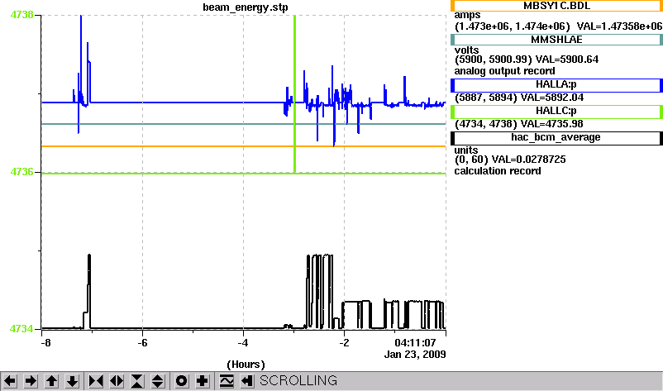
Task: Click the VAL=5900.64 readout
Action: (x=567, y=60)
